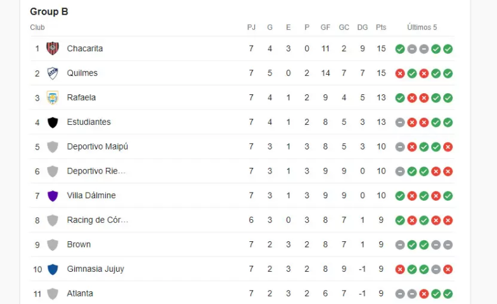Click the black Estudiantes shield icon
497x304 pixels.
click(x=53, y=122)
